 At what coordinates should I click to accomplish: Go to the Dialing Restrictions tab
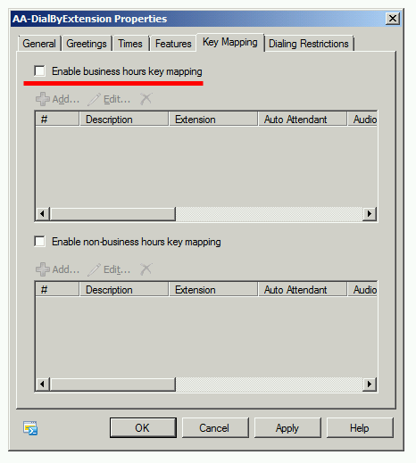(309, 44)
